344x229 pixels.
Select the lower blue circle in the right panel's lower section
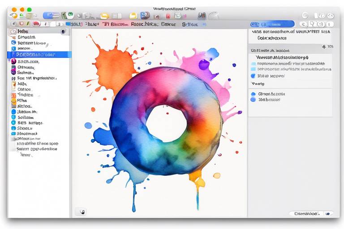click(x=253, y=99)
